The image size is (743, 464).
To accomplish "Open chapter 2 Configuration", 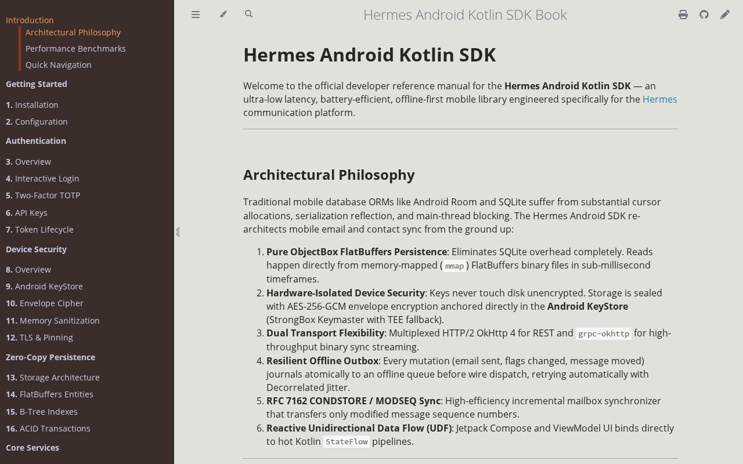I will [x=37, y=122].
